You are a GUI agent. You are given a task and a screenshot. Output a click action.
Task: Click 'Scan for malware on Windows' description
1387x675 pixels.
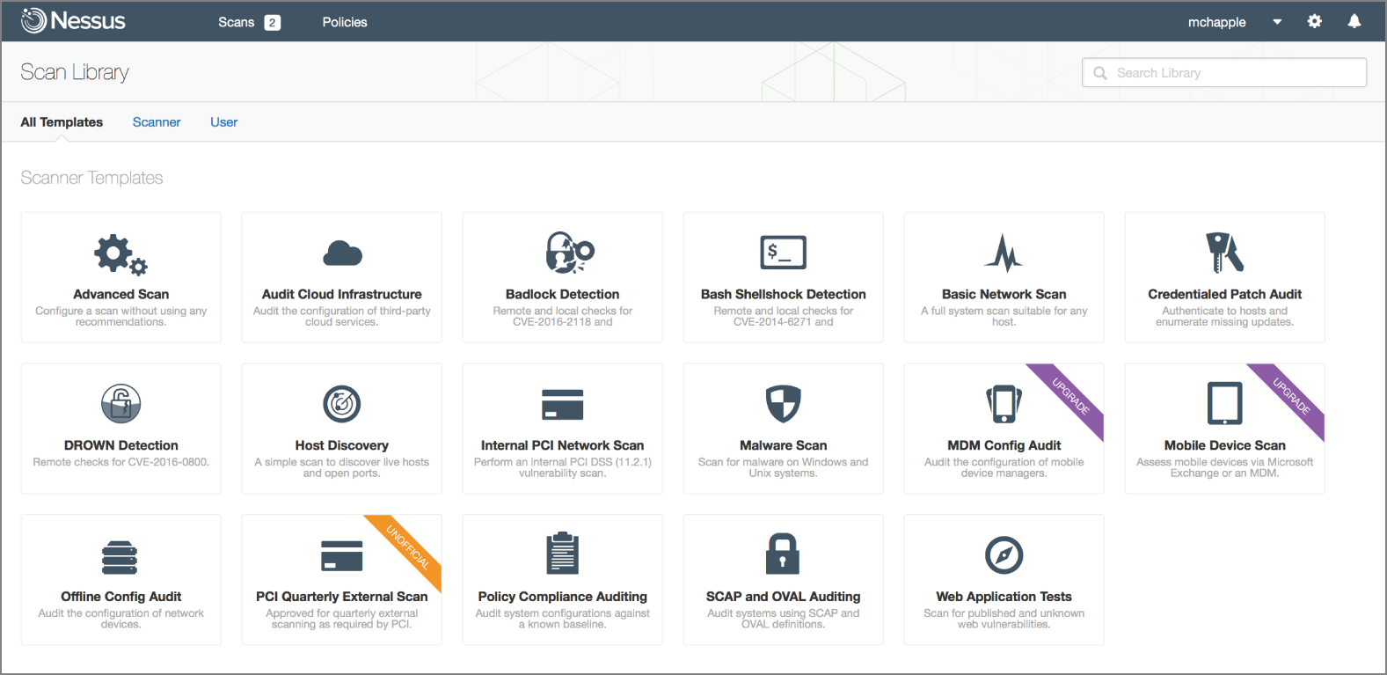[783, 467]
